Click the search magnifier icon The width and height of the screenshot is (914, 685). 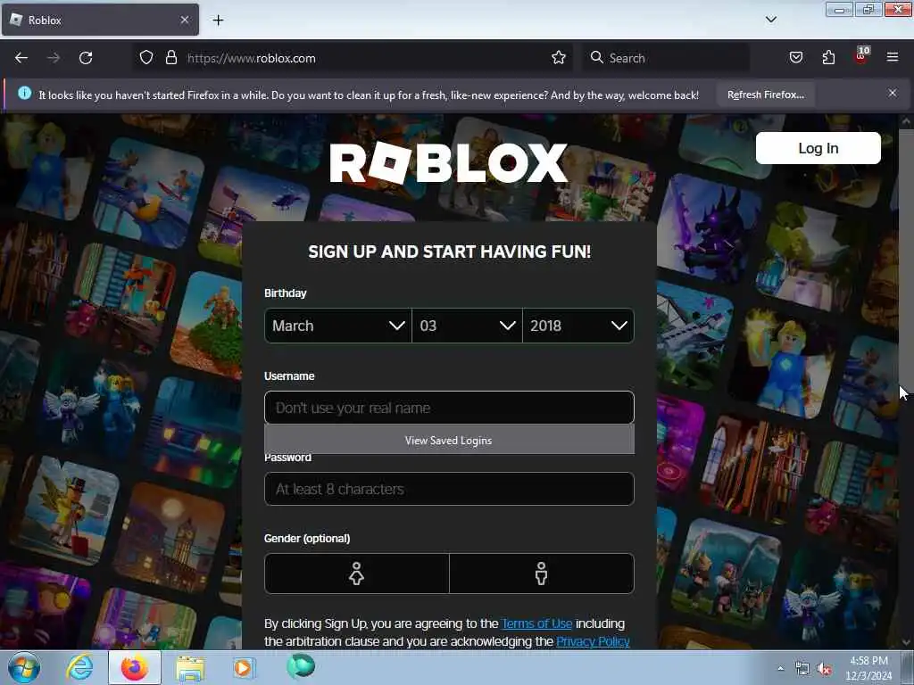596,58
